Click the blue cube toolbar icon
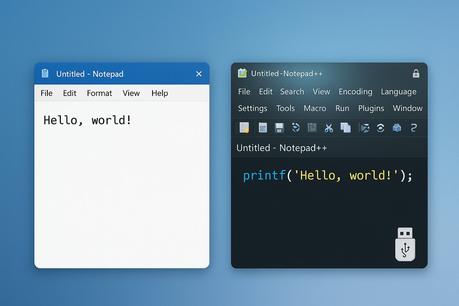Viewport: 459px width, 306px height. (x=397, y=127)
